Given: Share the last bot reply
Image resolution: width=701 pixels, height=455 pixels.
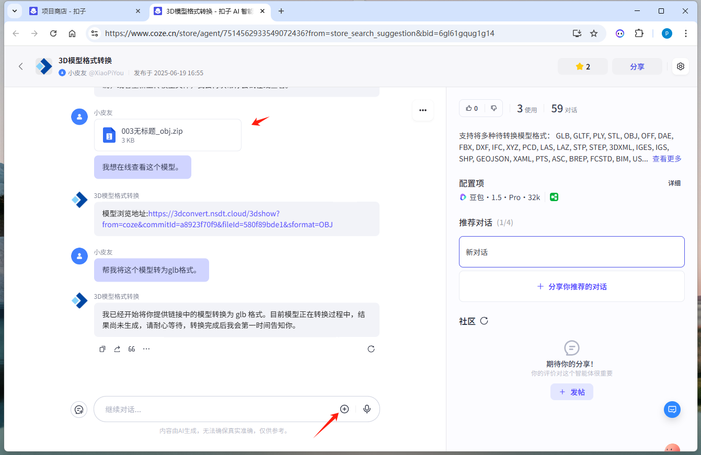Looking at the screenshot, I should coord(117,349).
